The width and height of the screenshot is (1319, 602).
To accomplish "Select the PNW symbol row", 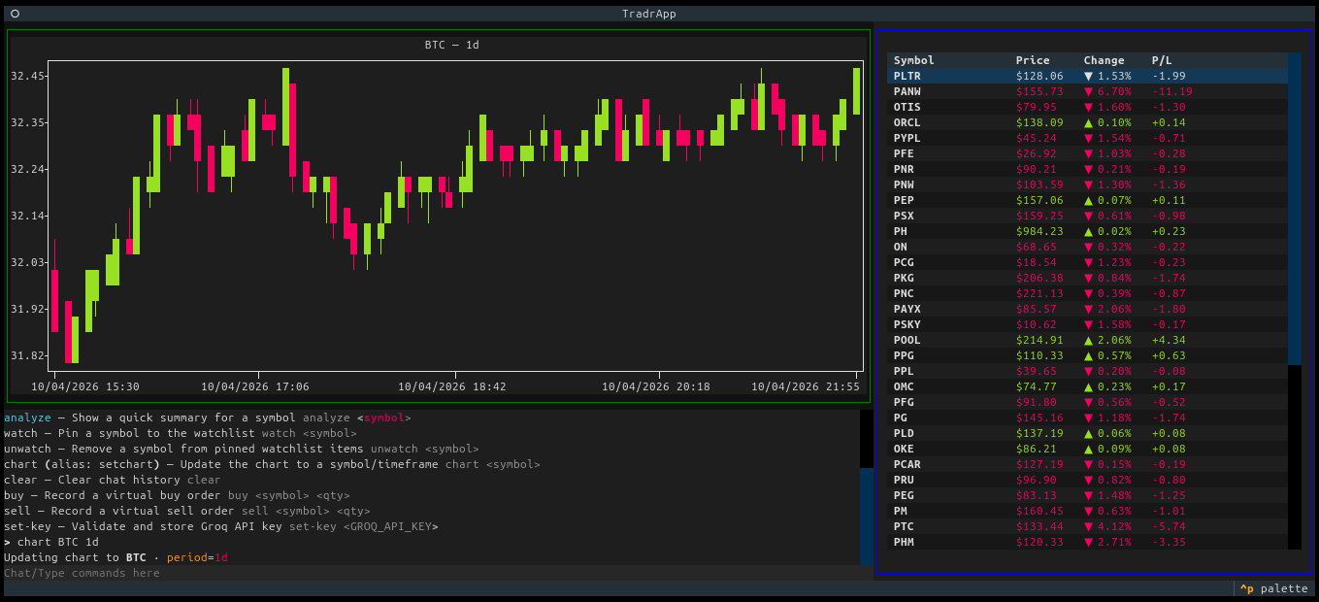I will 1087,184.
